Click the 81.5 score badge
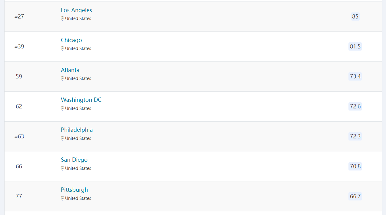386x215 pixels. click(x=355, y=46)
